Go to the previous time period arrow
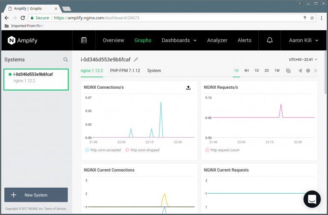The width and height of the screenshot is (328, 215). (x=300, y=70)
